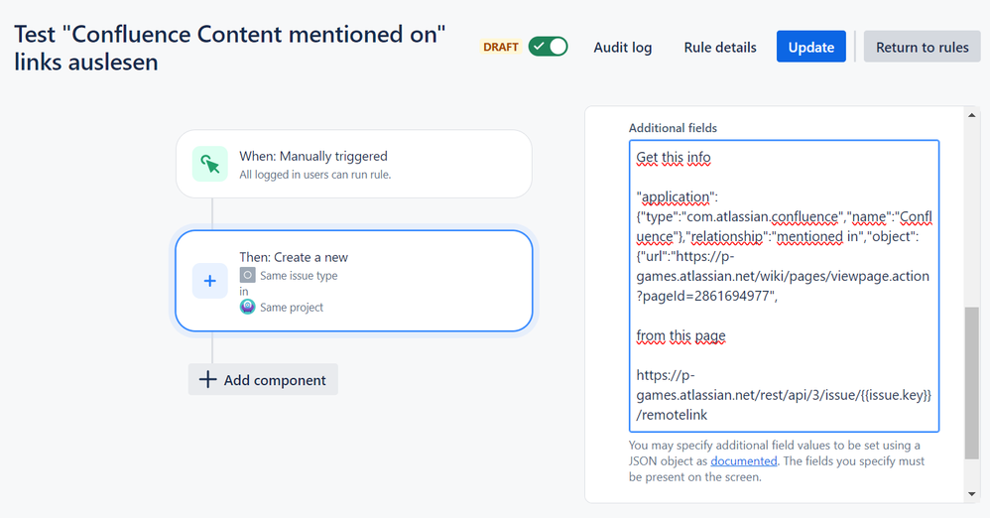
Task: Click the manual trigger cursor icon
Action: point(210,165)
